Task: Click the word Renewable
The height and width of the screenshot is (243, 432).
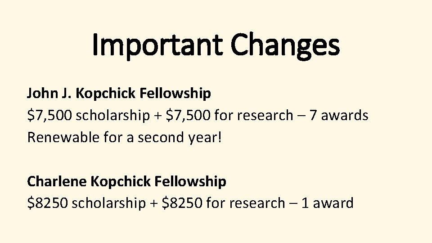Action: pyautogui.click(x=63, y=138)
